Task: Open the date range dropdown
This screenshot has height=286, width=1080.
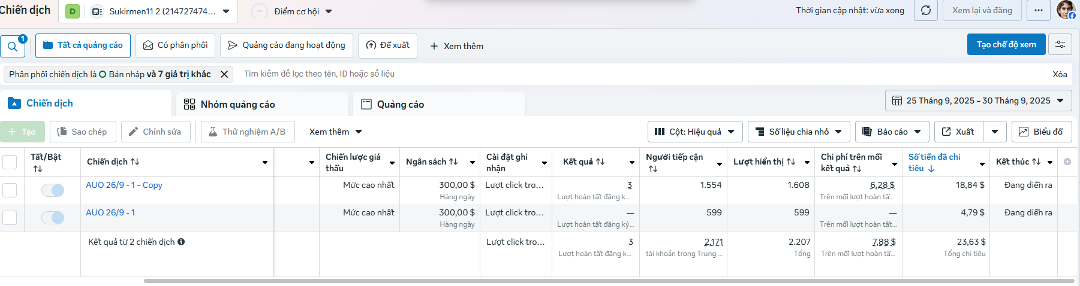Action: 978,101
